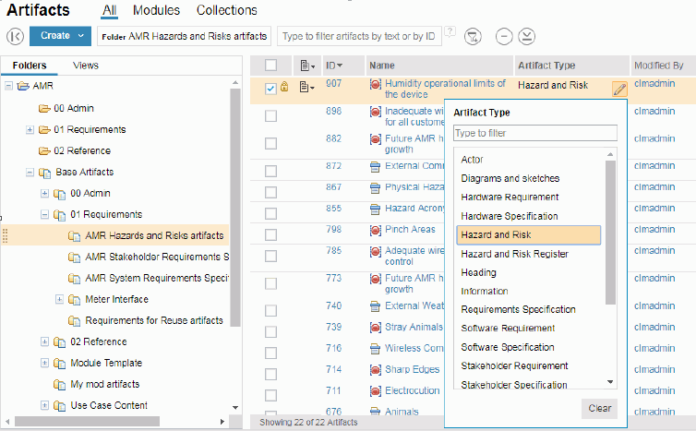Expand the Meter Interface folder
696x431 pixels.
(59, 299)
